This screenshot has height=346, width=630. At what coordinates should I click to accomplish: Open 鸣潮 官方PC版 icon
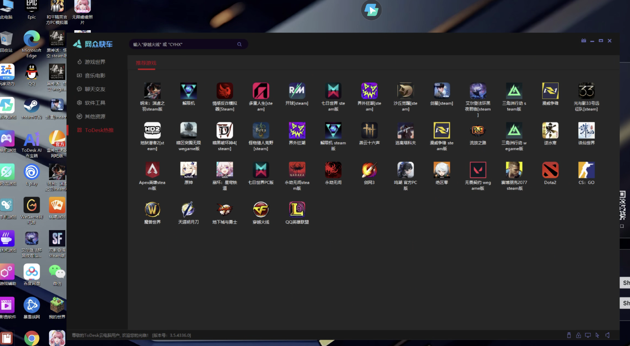point(406,170)
